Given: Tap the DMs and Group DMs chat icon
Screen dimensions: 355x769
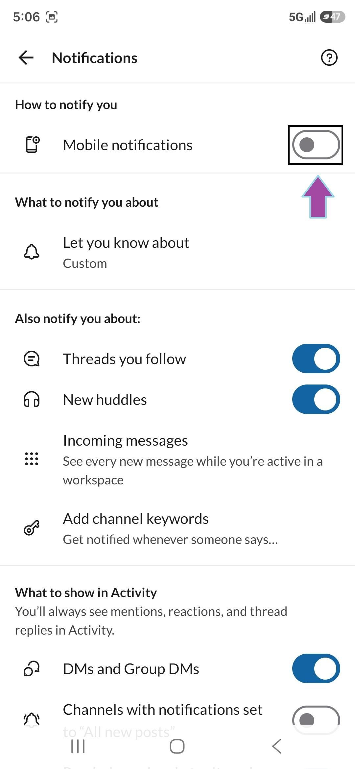Looking at the screenshot, I should coord(32,669).
